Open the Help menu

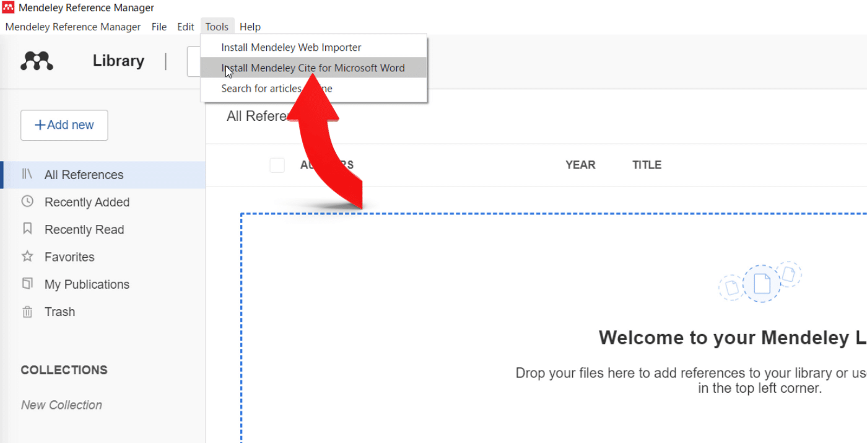tap(250, 27)
